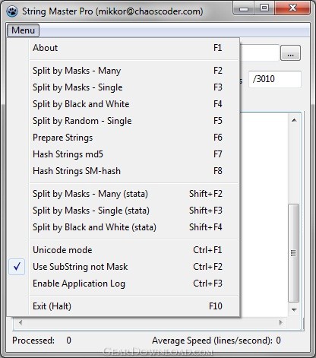Click the vertical scrollbar up arrow
This screenshot has height=358, width=316.
tap(294, 120)
